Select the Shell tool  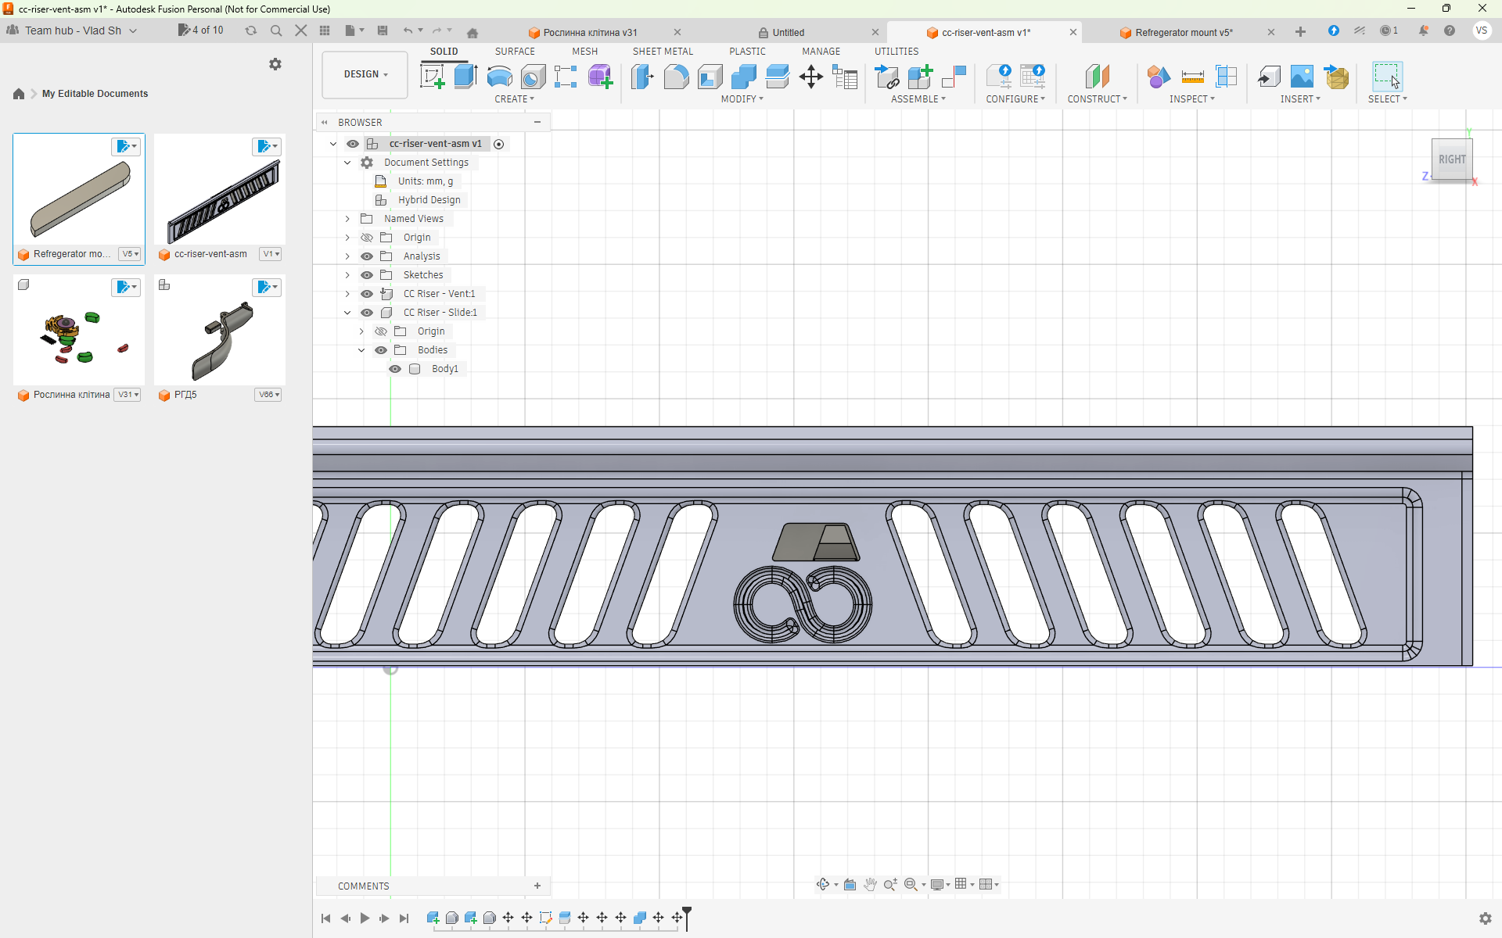point(710,77)
